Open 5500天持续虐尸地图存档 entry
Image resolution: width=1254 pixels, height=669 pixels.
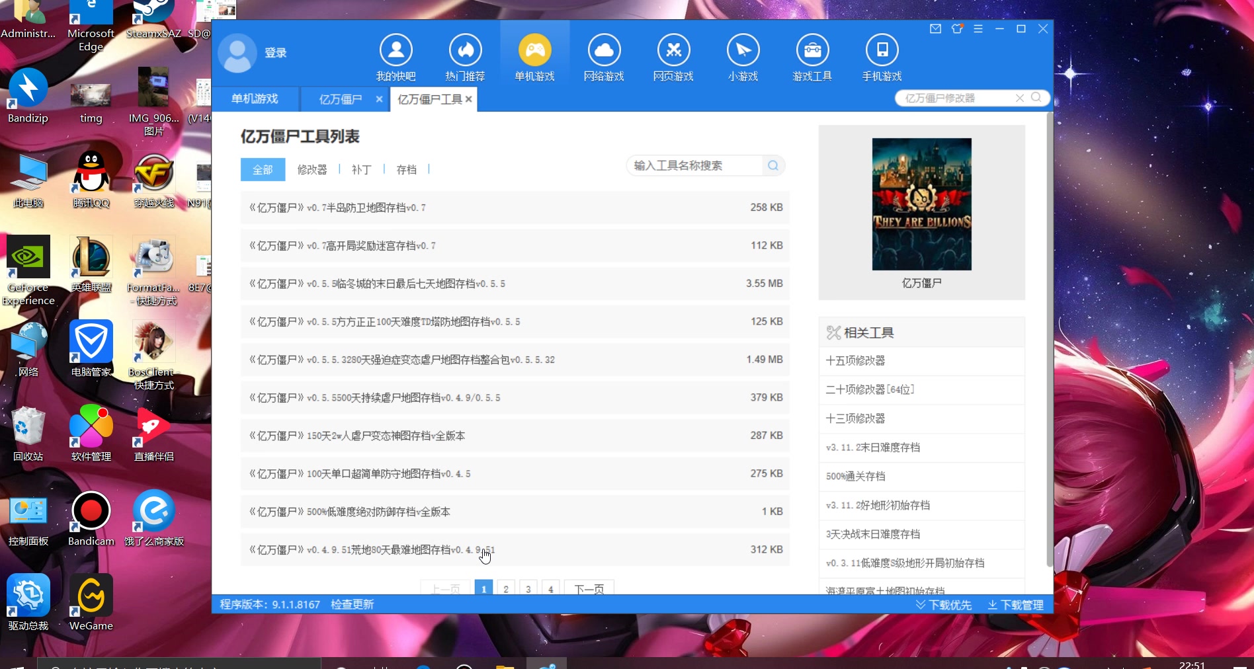point(515,397)
